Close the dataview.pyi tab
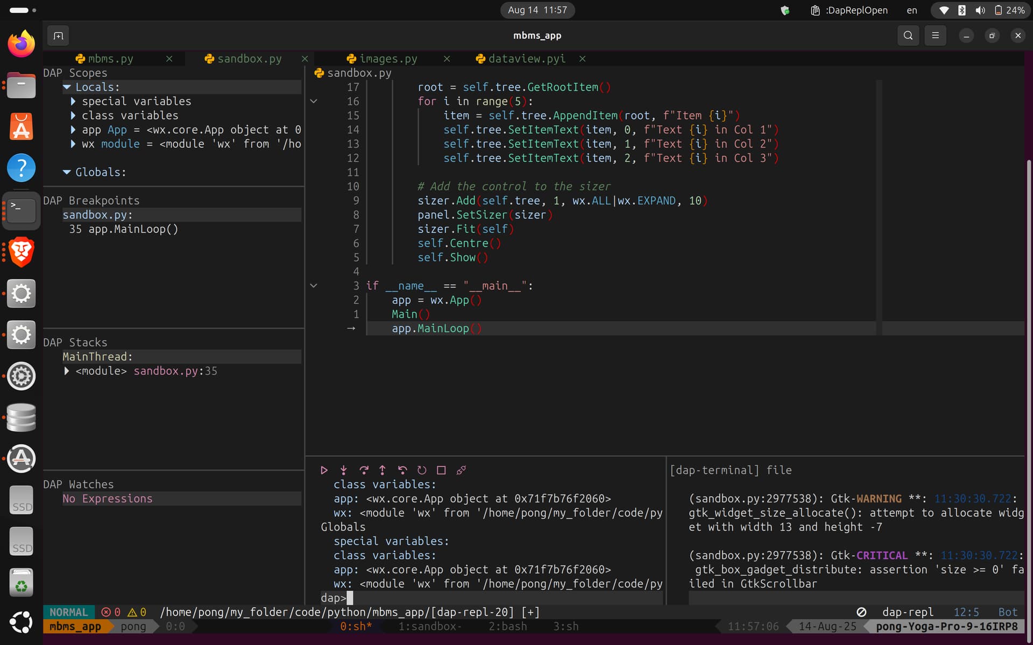Screen dimensions: 1033x645 click(x=582, y=59)
